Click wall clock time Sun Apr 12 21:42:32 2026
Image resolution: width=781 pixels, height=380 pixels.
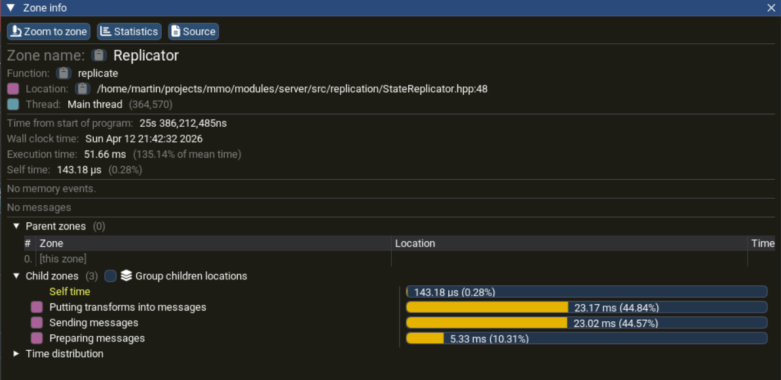(144, 139)
